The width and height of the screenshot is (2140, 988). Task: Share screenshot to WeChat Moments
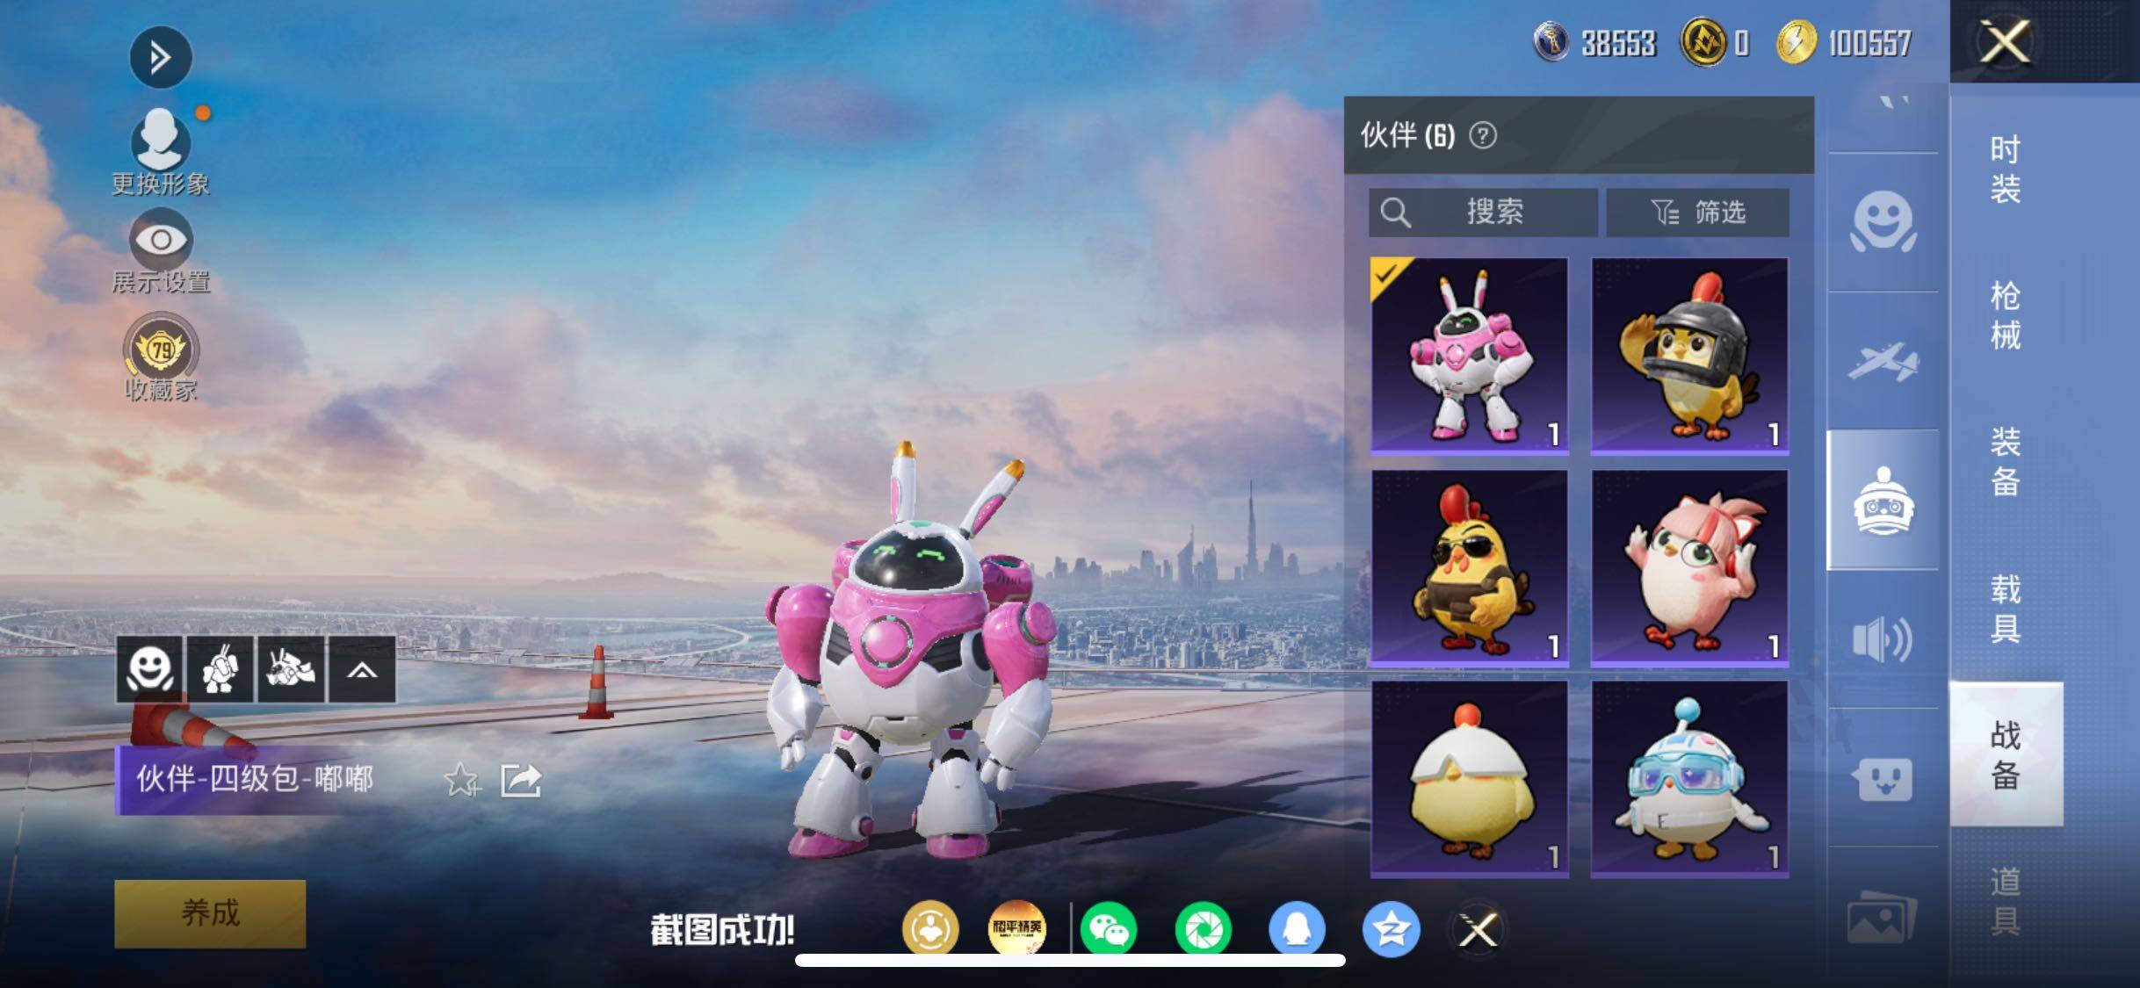(1203, 929)
